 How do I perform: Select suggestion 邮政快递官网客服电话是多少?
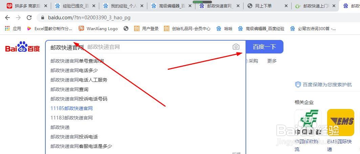[x=81, y=146]
